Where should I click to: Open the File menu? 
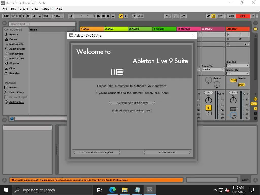(x=5, y=9)
